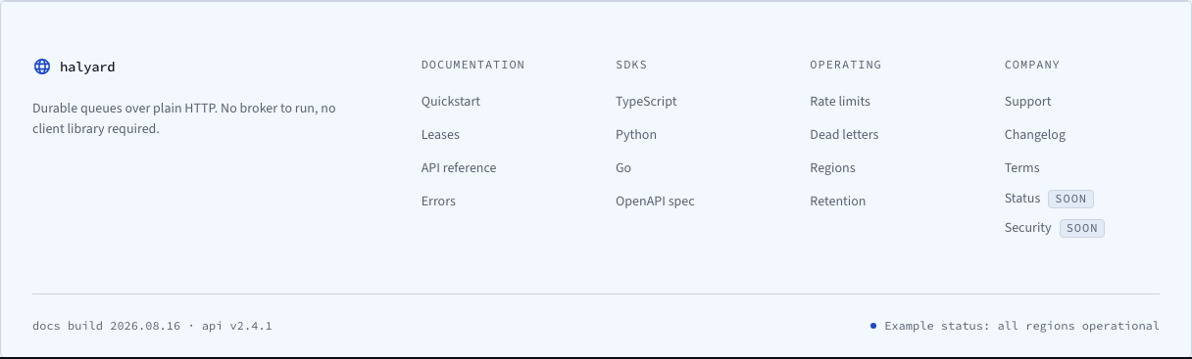
Task: Visit the Support page
Action: (1027, 102)
